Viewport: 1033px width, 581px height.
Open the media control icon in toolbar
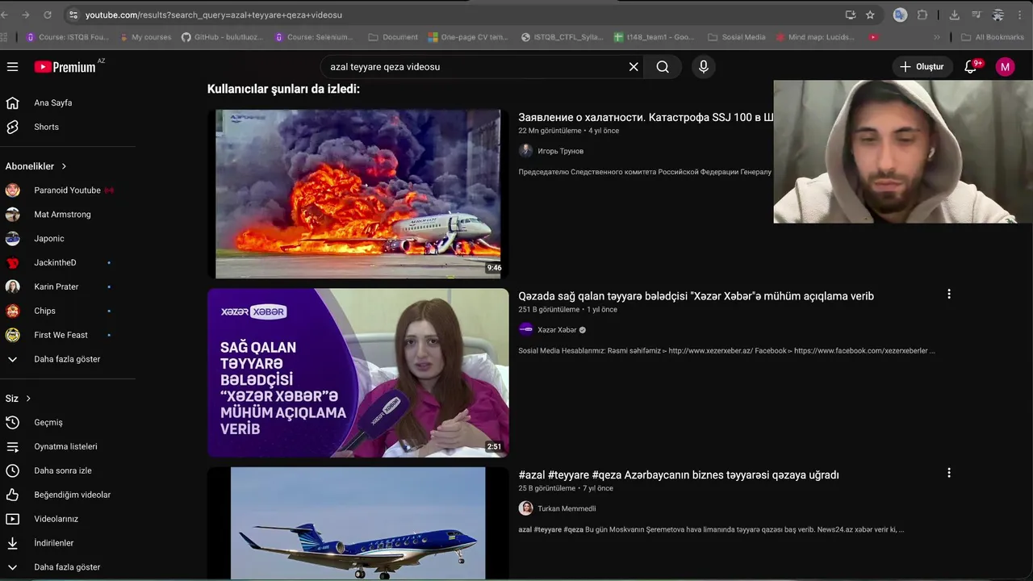click(977, 15)
